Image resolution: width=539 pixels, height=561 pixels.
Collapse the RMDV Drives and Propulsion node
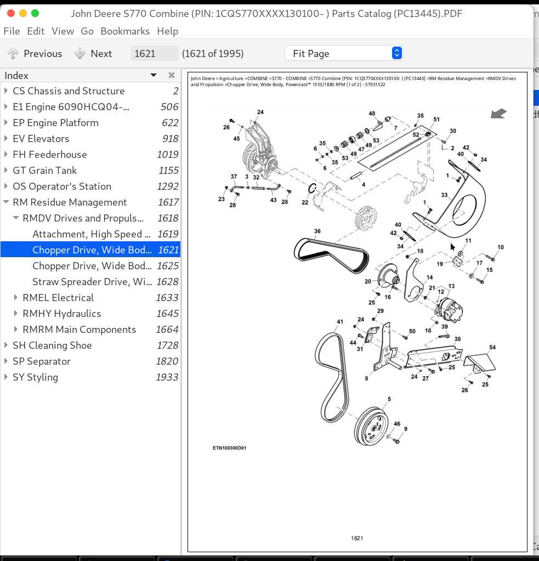click(16, 218)
